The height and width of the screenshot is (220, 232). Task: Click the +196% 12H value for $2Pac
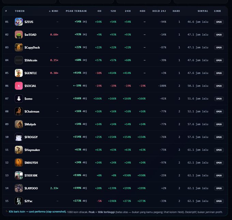112,201
